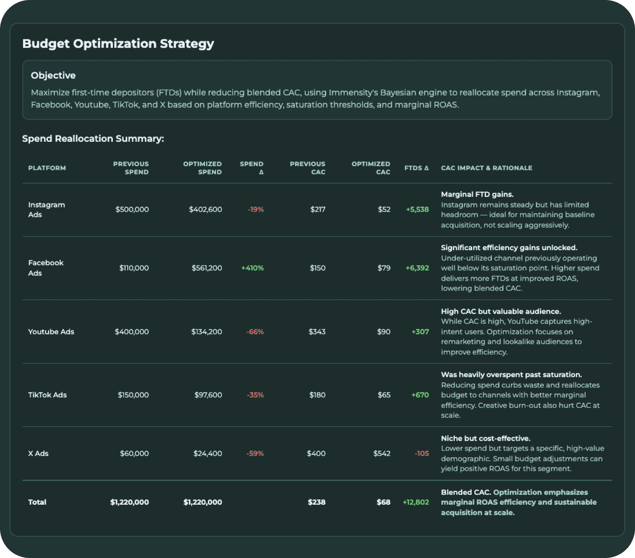Select the Instagram Ads row label
Screen dimensions: 635x558
pos(46,210)
